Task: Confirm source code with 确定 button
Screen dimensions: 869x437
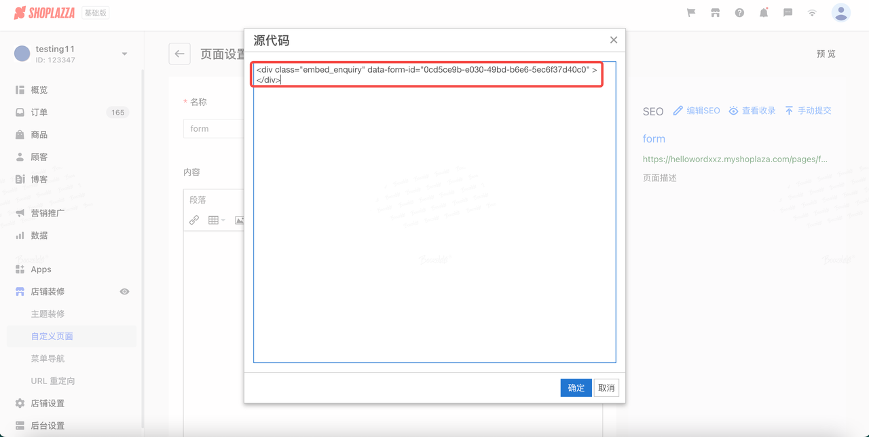Action: coord(576,388)
